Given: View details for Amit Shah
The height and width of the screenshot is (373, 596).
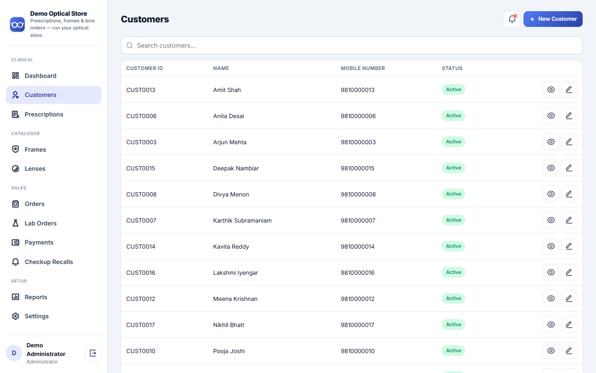Looking at the screenshot, I should pyautogui.click(x=551, y=90).
